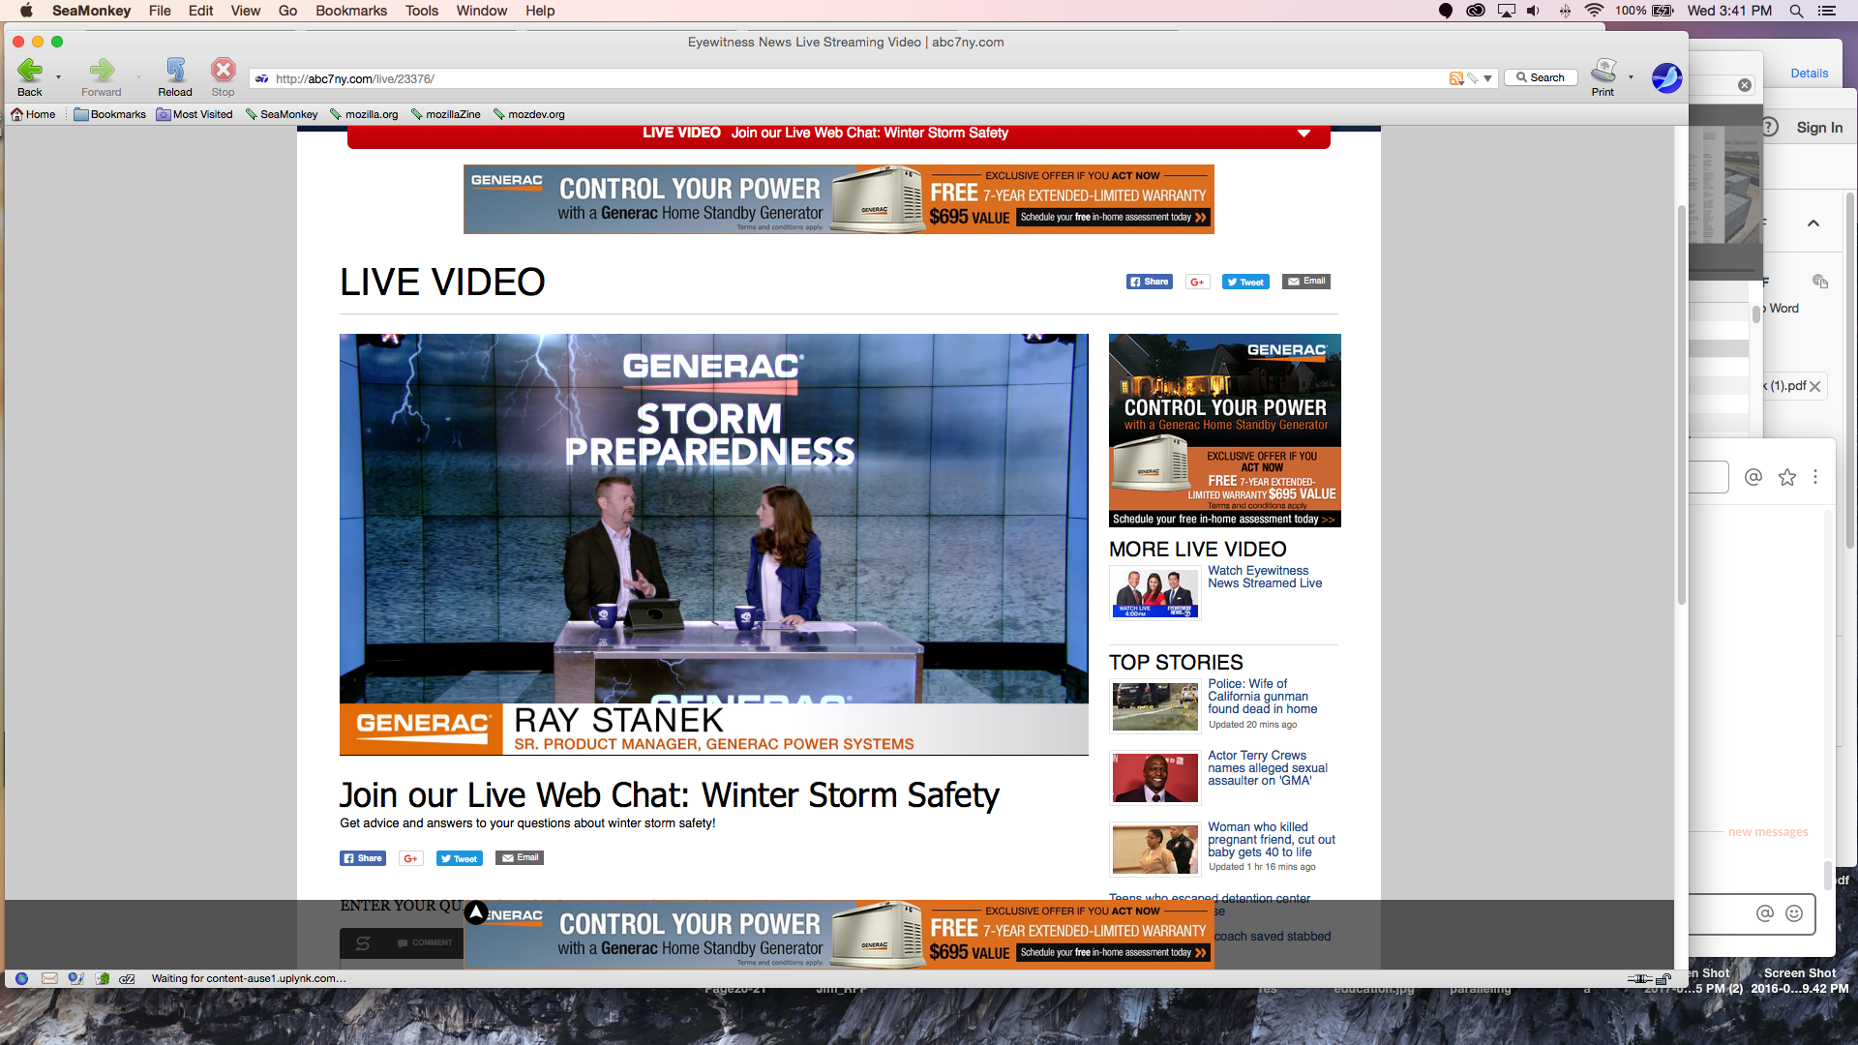Click the Search button next to URL bar

[x=1541, y=77]
